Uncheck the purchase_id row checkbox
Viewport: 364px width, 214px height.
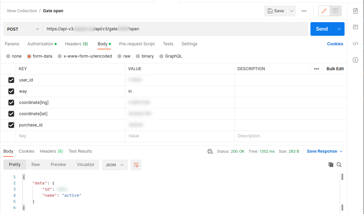(11, 125)
